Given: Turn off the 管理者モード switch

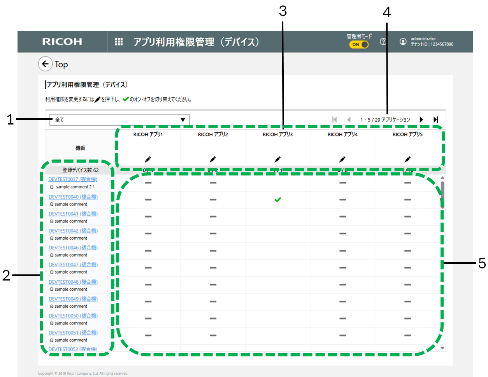Looking at the screenshot, I should (x=359, y=44).
